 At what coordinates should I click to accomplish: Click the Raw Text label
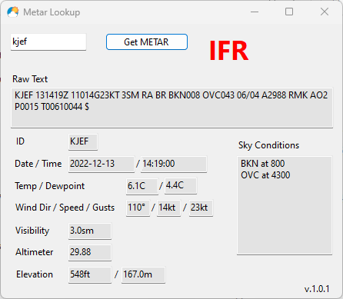[30, 79]
